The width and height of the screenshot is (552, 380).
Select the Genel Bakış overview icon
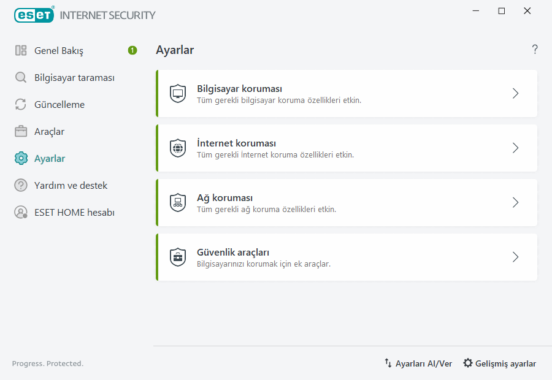(20, 50)
